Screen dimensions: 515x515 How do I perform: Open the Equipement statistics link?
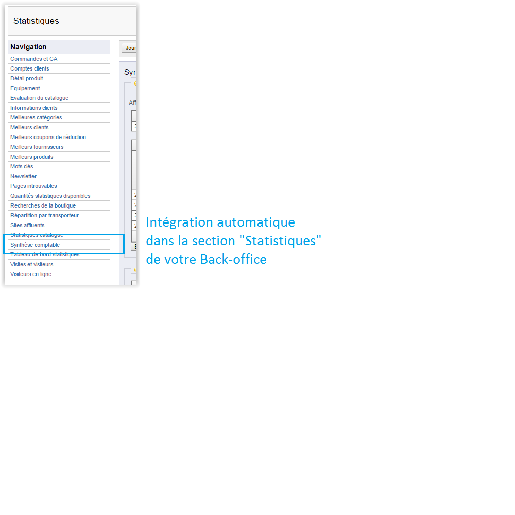point(25,88)
